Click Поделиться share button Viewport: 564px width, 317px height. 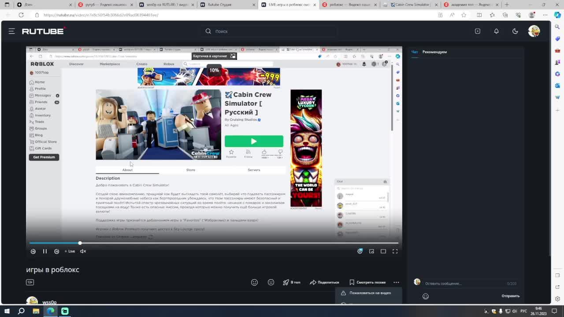(x=324, y=282)
